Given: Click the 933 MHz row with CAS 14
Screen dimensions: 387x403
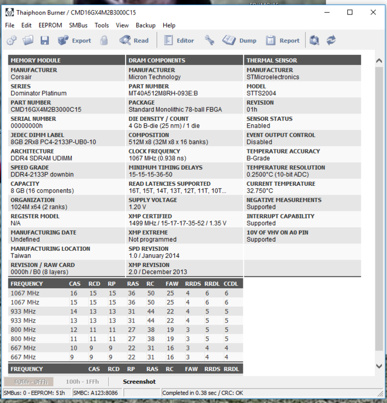Looking at the screenshot, I should [x=126, y=312].
